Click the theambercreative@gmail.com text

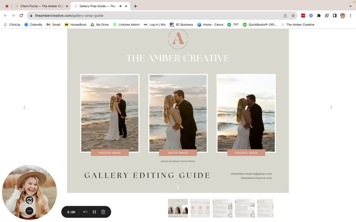coord(251,174)
